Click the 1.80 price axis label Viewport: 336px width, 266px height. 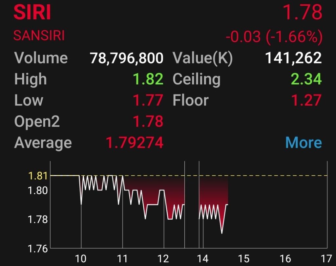pyautogui.click(x=38, y=190)
